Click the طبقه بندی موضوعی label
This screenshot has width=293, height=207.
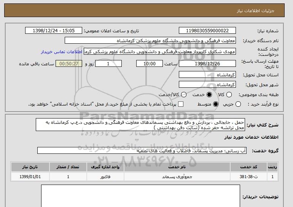click(x=258, y=95)
